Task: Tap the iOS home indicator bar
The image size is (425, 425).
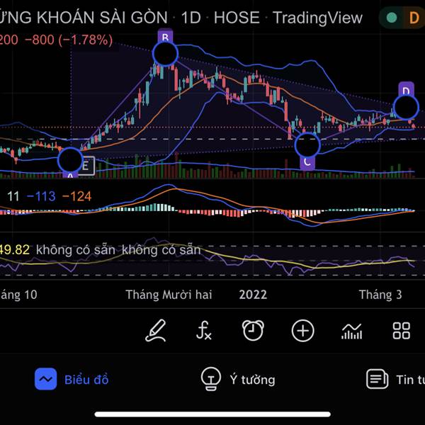Action: [x=212, y=414]
